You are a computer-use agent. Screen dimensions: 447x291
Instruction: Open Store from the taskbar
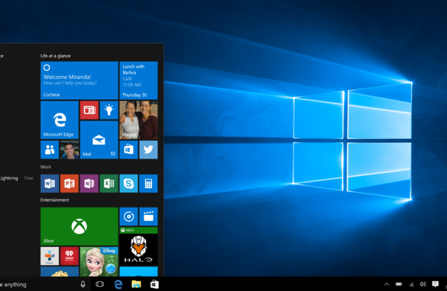(x=155, y=284)
